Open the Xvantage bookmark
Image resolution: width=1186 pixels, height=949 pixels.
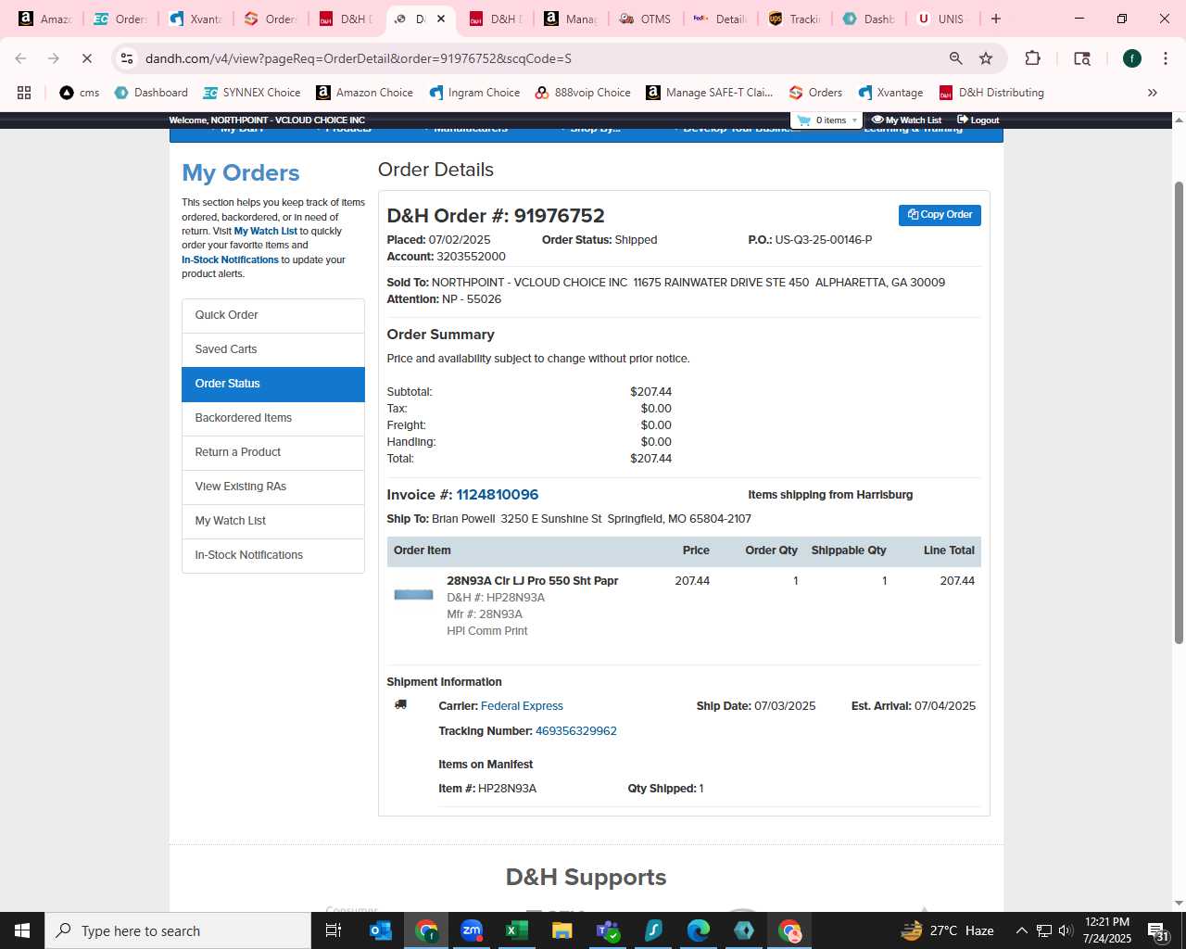(890, 93)
